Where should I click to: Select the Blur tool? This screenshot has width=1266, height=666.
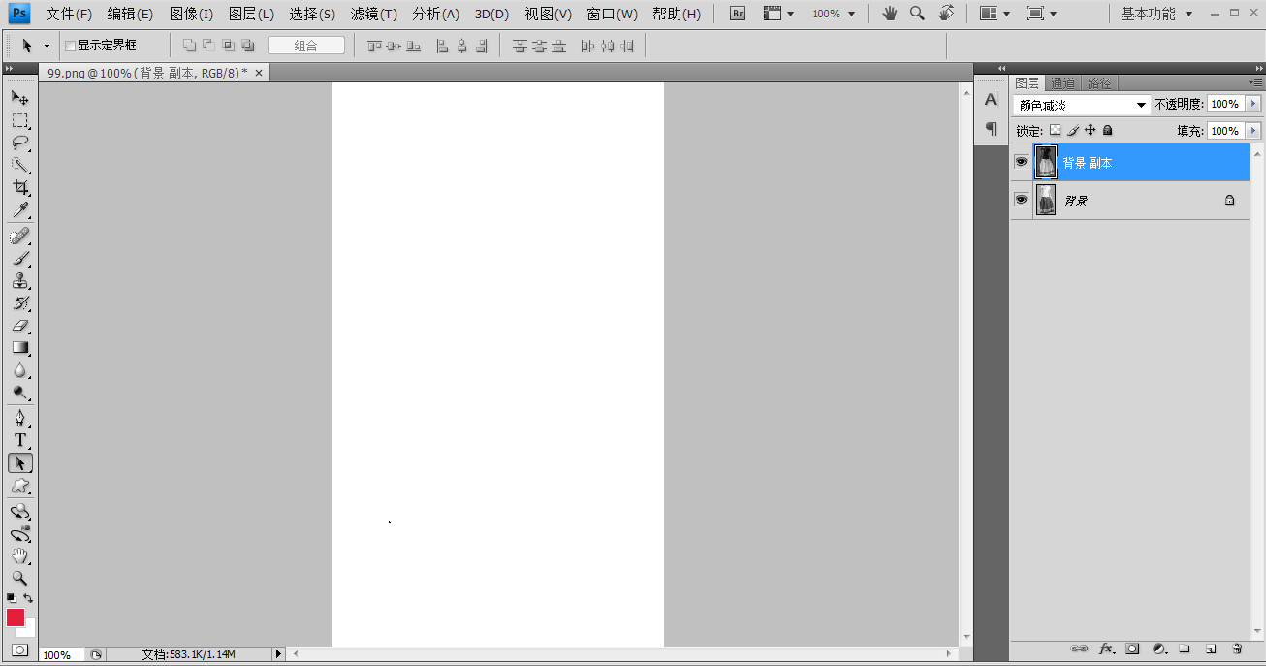[19, 370]
